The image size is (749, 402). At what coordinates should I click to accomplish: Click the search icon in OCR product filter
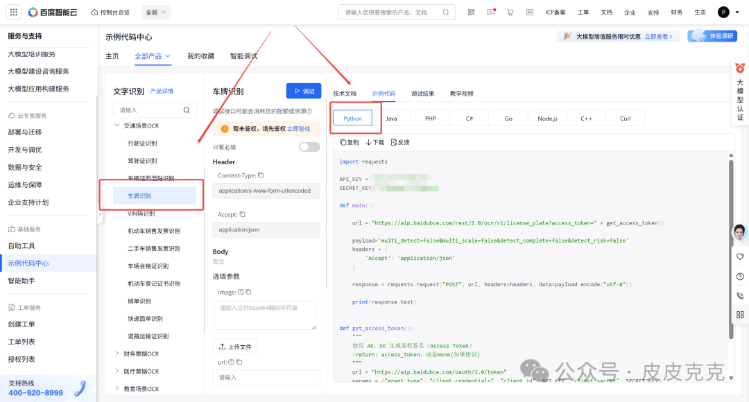(x=187, y=110)
